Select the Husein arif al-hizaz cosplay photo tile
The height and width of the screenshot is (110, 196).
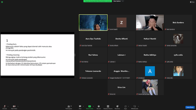pos(150,87)
